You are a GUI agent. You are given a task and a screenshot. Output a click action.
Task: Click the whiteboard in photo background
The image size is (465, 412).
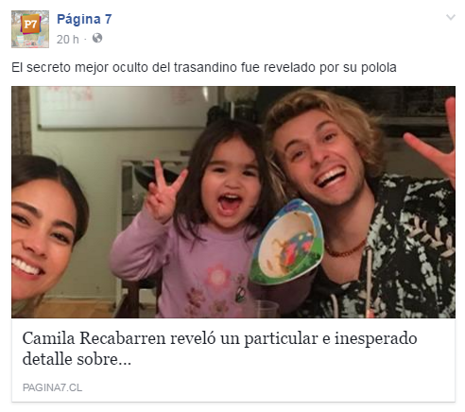coord(123,107)
